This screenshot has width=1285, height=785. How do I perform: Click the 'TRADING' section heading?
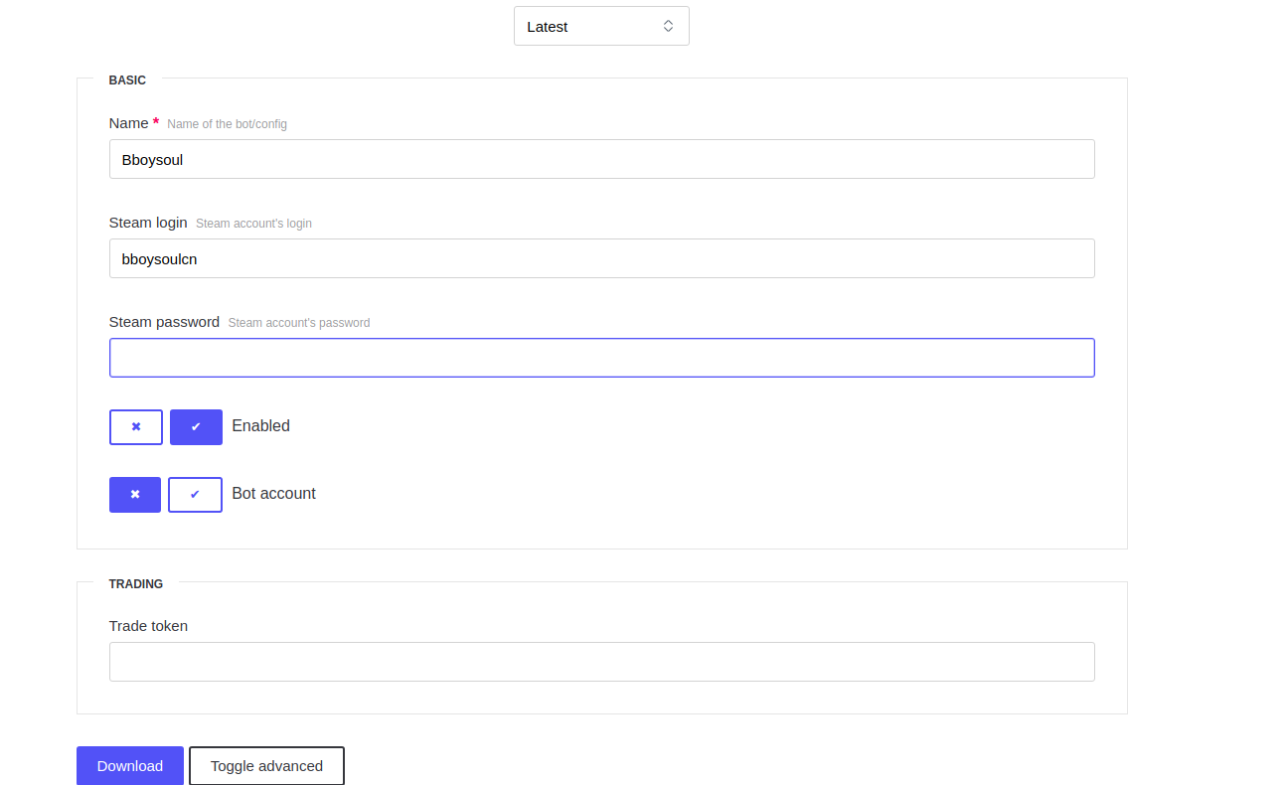[x=136, y=583]
